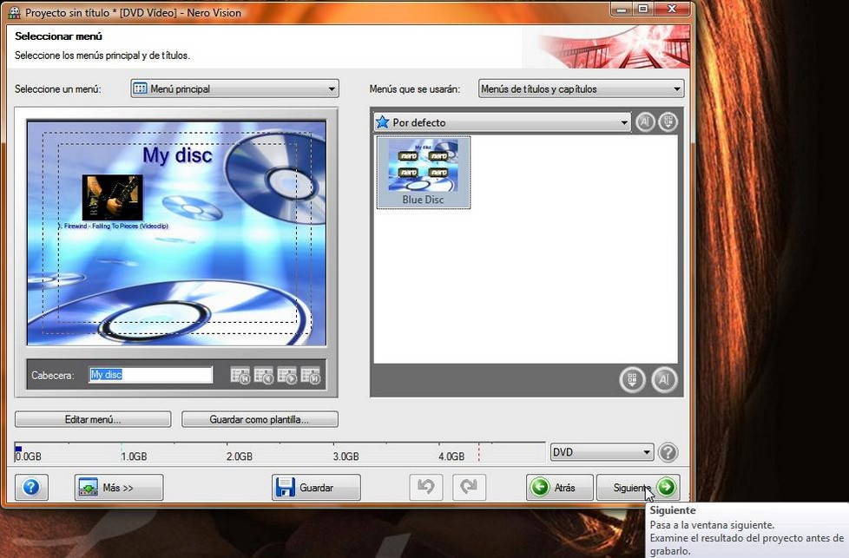Go to the previous menu page

click(x=264, y=375)
